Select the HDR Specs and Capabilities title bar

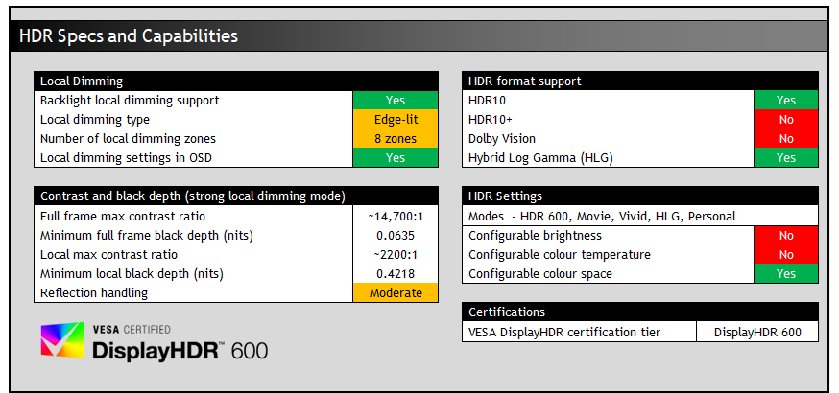419,36
